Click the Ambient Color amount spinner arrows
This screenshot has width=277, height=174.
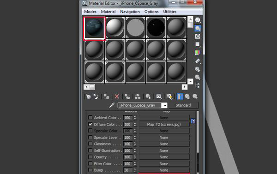pyautogui.click(x=135, y=118)
